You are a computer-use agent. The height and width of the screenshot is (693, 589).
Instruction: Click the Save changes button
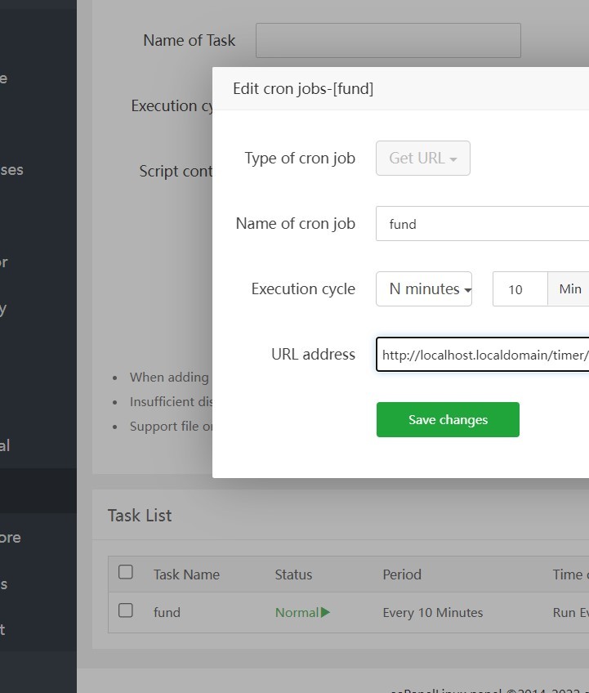point(448,419)
